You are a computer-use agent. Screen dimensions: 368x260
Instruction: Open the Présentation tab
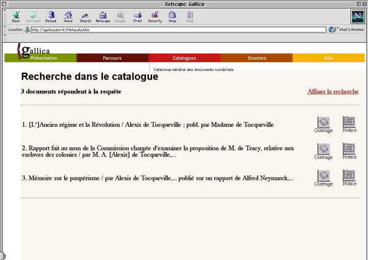tap(40, 58)
